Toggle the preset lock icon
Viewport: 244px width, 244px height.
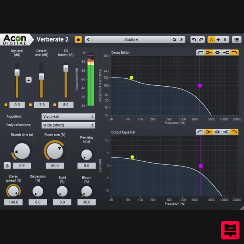[x=78, y=39]
